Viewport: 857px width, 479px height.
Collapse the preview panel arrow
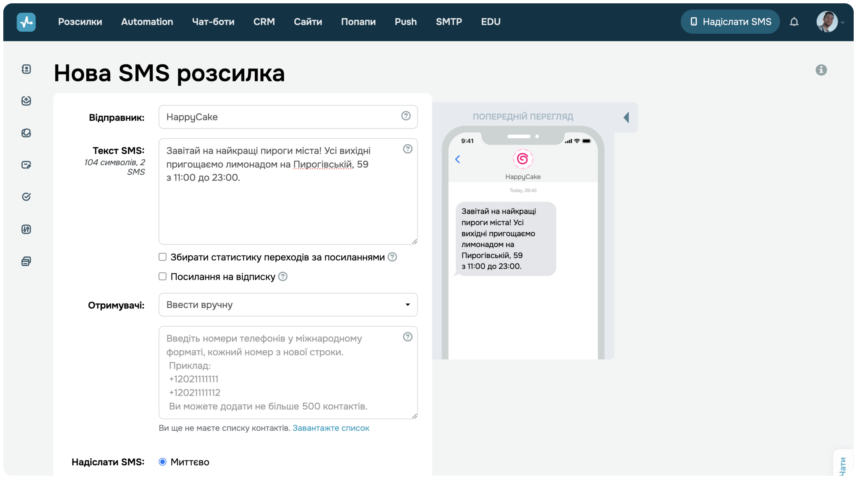[x=626, y=117]
